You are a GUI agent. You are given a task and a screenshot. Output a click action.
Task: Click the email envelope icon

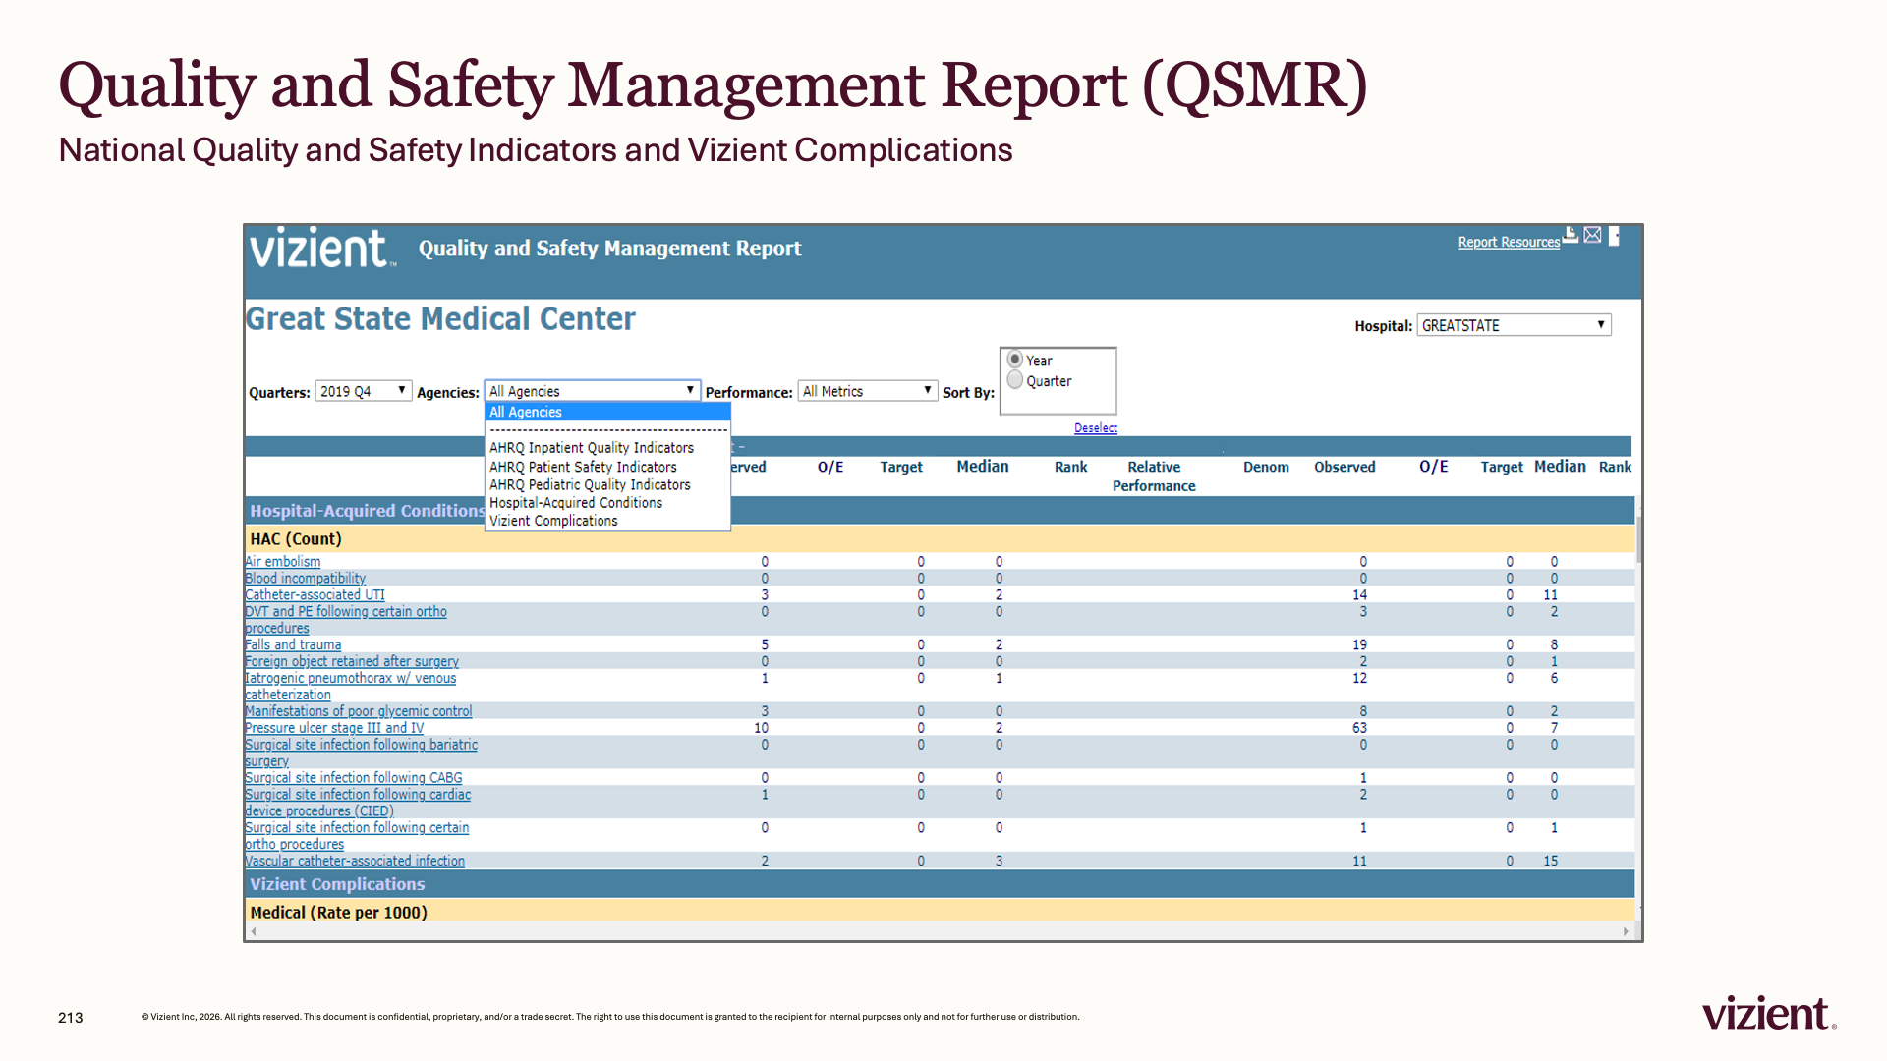(1593, 235)
